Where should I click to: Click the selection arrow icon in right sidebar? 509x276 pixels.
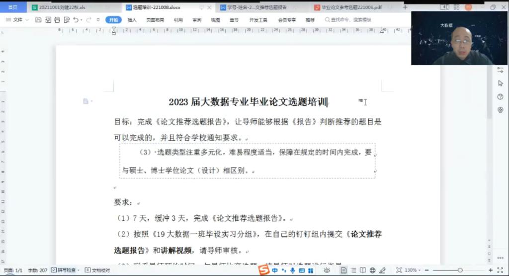[x=500, y=83]
